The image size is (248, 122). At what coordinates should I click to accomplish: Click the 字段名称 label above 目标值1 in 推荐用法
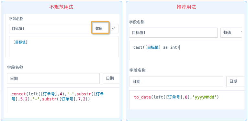pos(137,22)
